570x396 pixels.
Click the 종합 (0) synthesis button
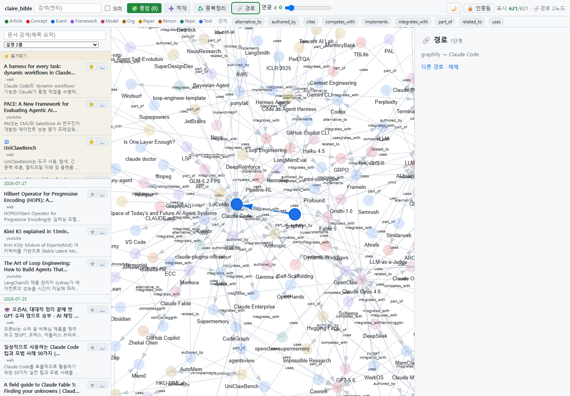[144, 8]
